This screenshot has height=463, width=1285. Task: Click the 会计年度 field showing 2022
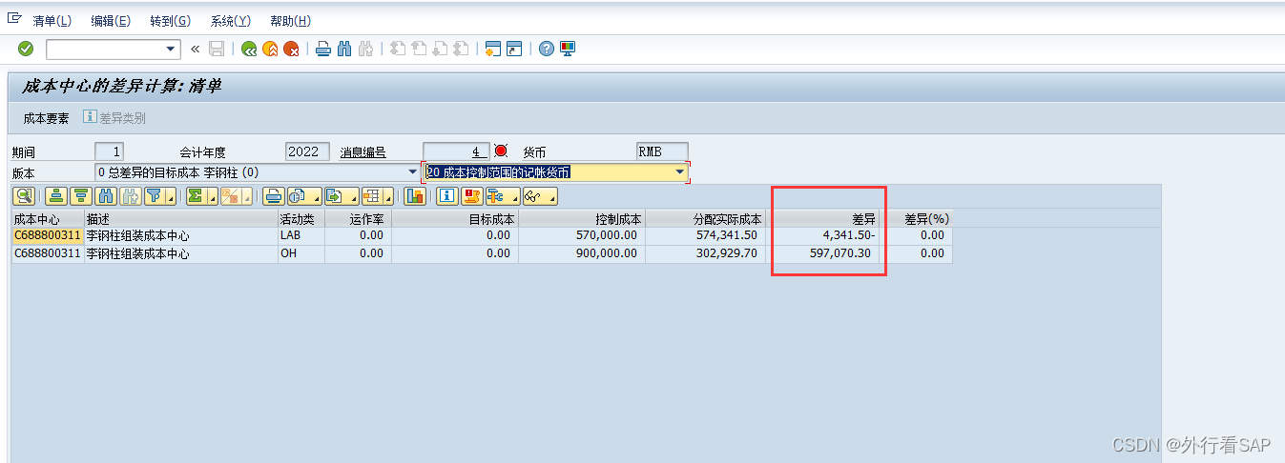[x=307, y=151]
